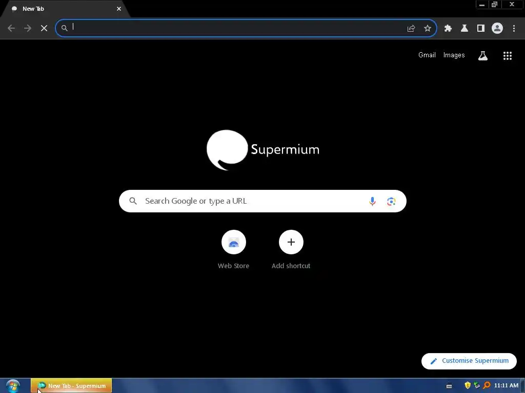The width and height of the screenshot is (525, 393).
Task: Click Customise Supermium button
Action: click(469, 361)
